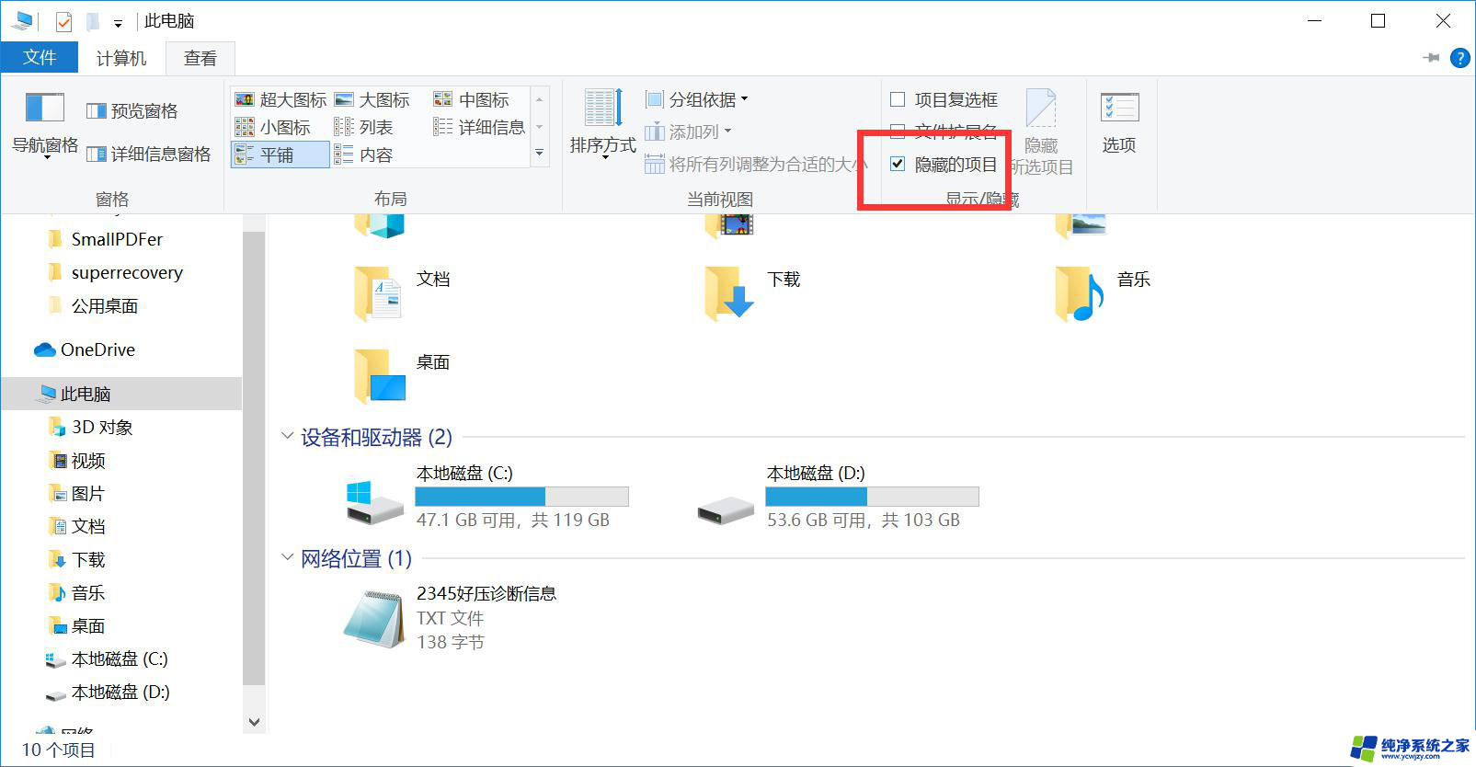Select SmallPDFer folder in sidebar
This screenshot has height=767, width=1476.
[117, 239]
